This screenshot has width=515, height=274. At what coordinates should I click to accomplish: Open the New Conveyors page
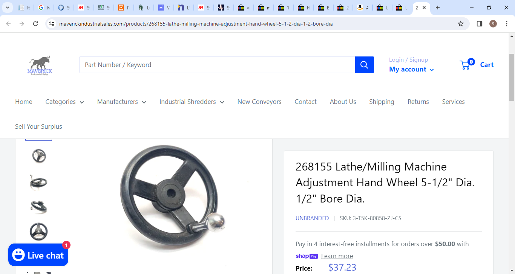[x=259, y=102]
